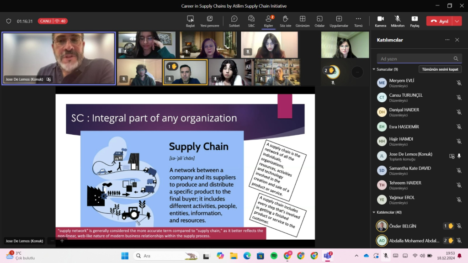The width and height of the screenshot is (468, 263).
Task: Collapse the Katılımcılar (40) section
Action: tap(374, 212)
